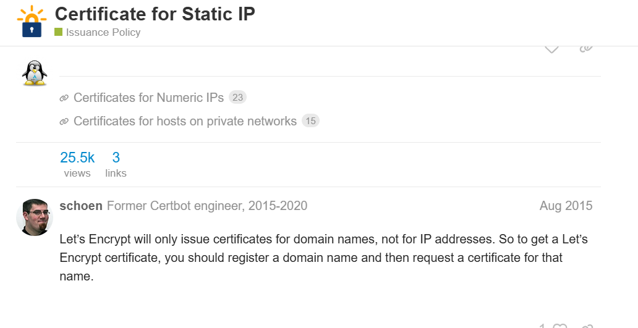Like the penguin user's post with heart

[551, 48]
